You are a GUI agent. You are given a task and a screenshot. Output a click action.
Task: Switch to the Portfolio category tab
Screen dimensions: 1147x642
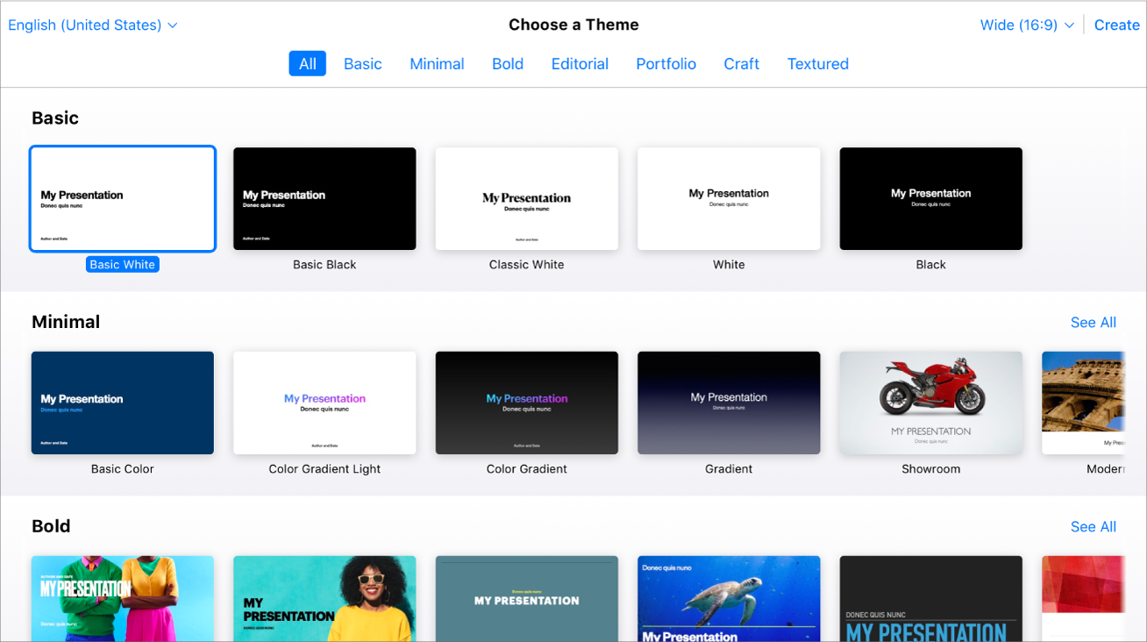(x=666, y=64)
